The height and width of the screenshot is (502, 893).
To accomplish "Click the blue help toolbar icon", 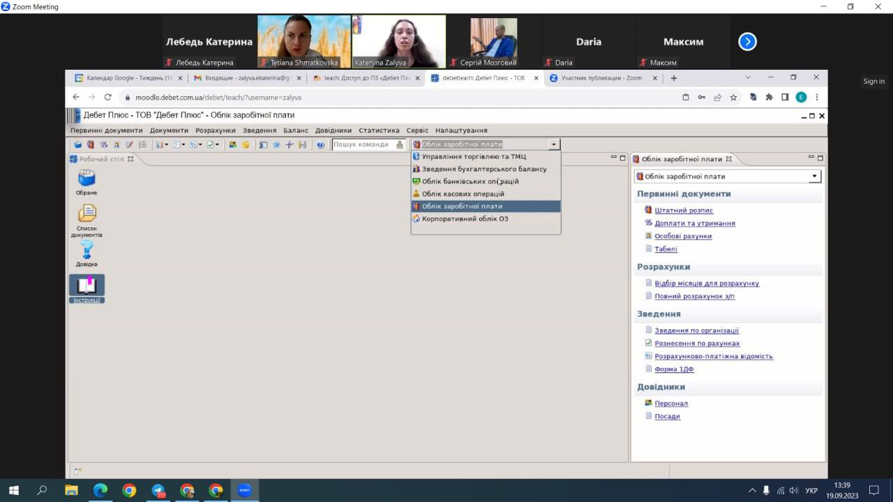I will 320,145.
